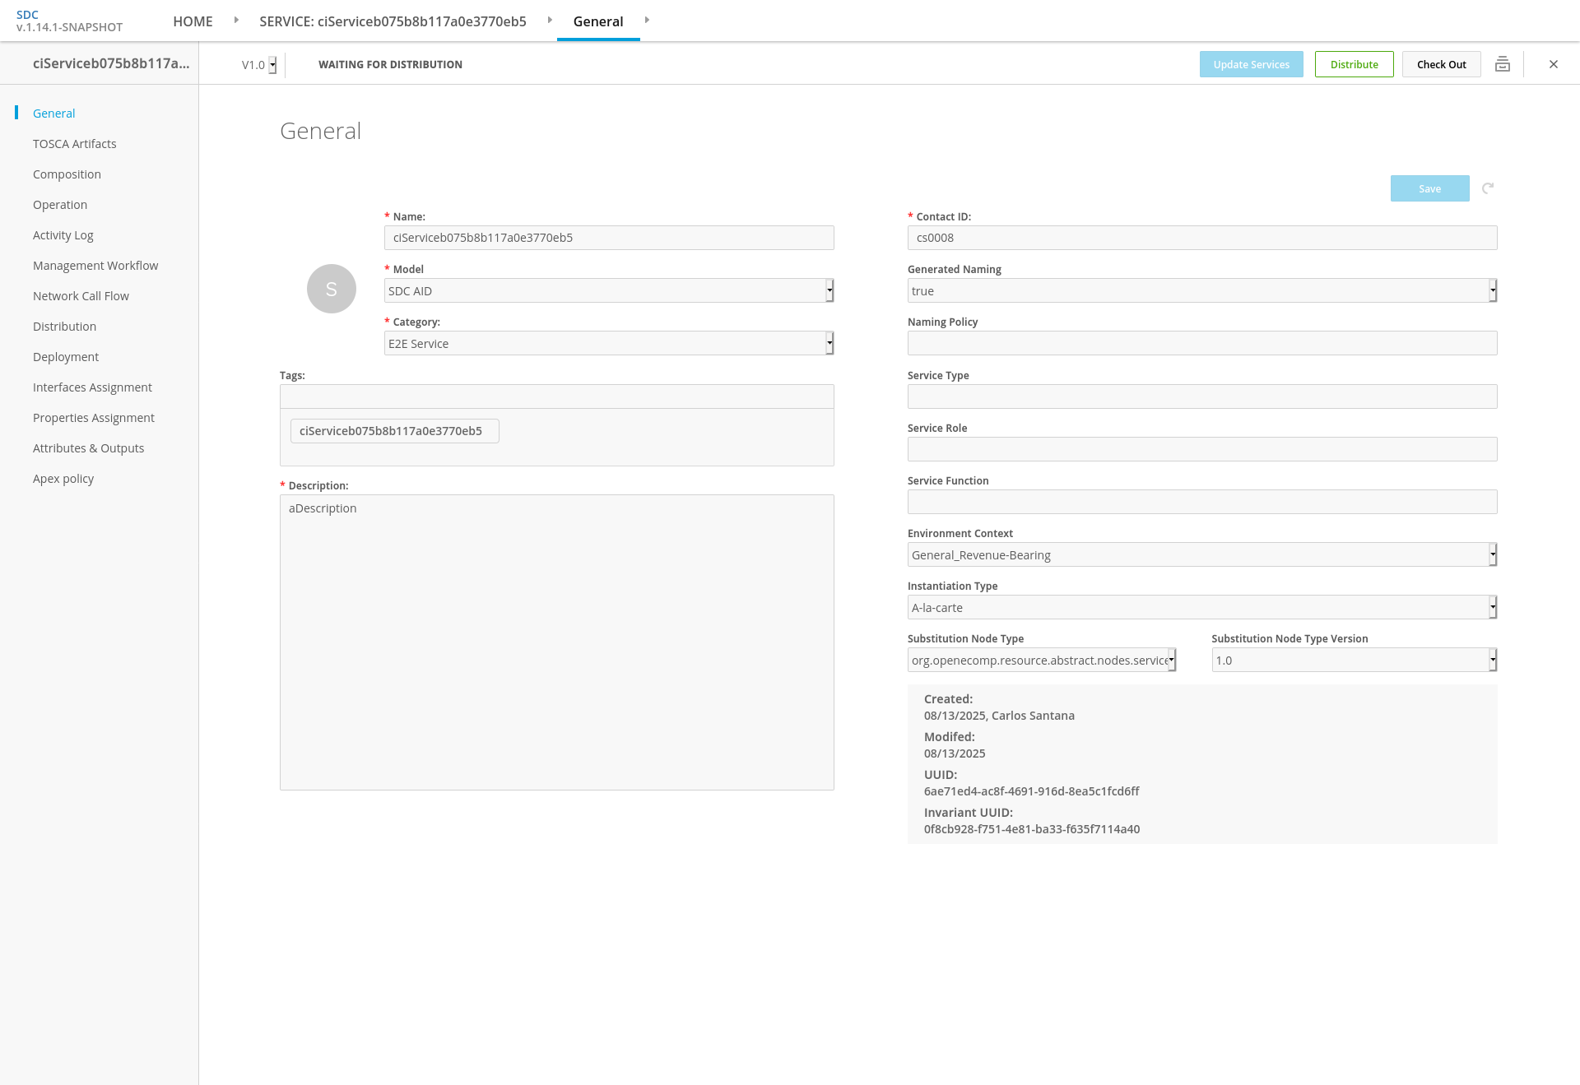Open the Category dropdown E2E Service
The height and width of the screenshot is (1085, 1580).
609,343
